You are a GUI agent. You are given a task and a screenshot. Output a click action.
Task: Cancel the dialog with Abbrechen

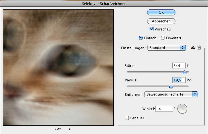(x=161, y=21)
